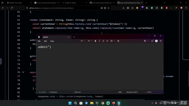The width and height of the screenshot is (189, 106).
Task: Open the Copilot icon in Notepad
Action: pyautogui.click(x=145, y=41)
